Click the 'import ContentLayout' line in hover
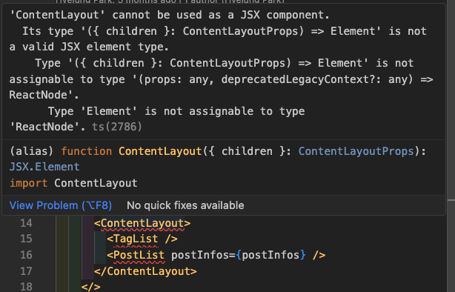Viewport: 455px width, 292px height. point(73,183)
